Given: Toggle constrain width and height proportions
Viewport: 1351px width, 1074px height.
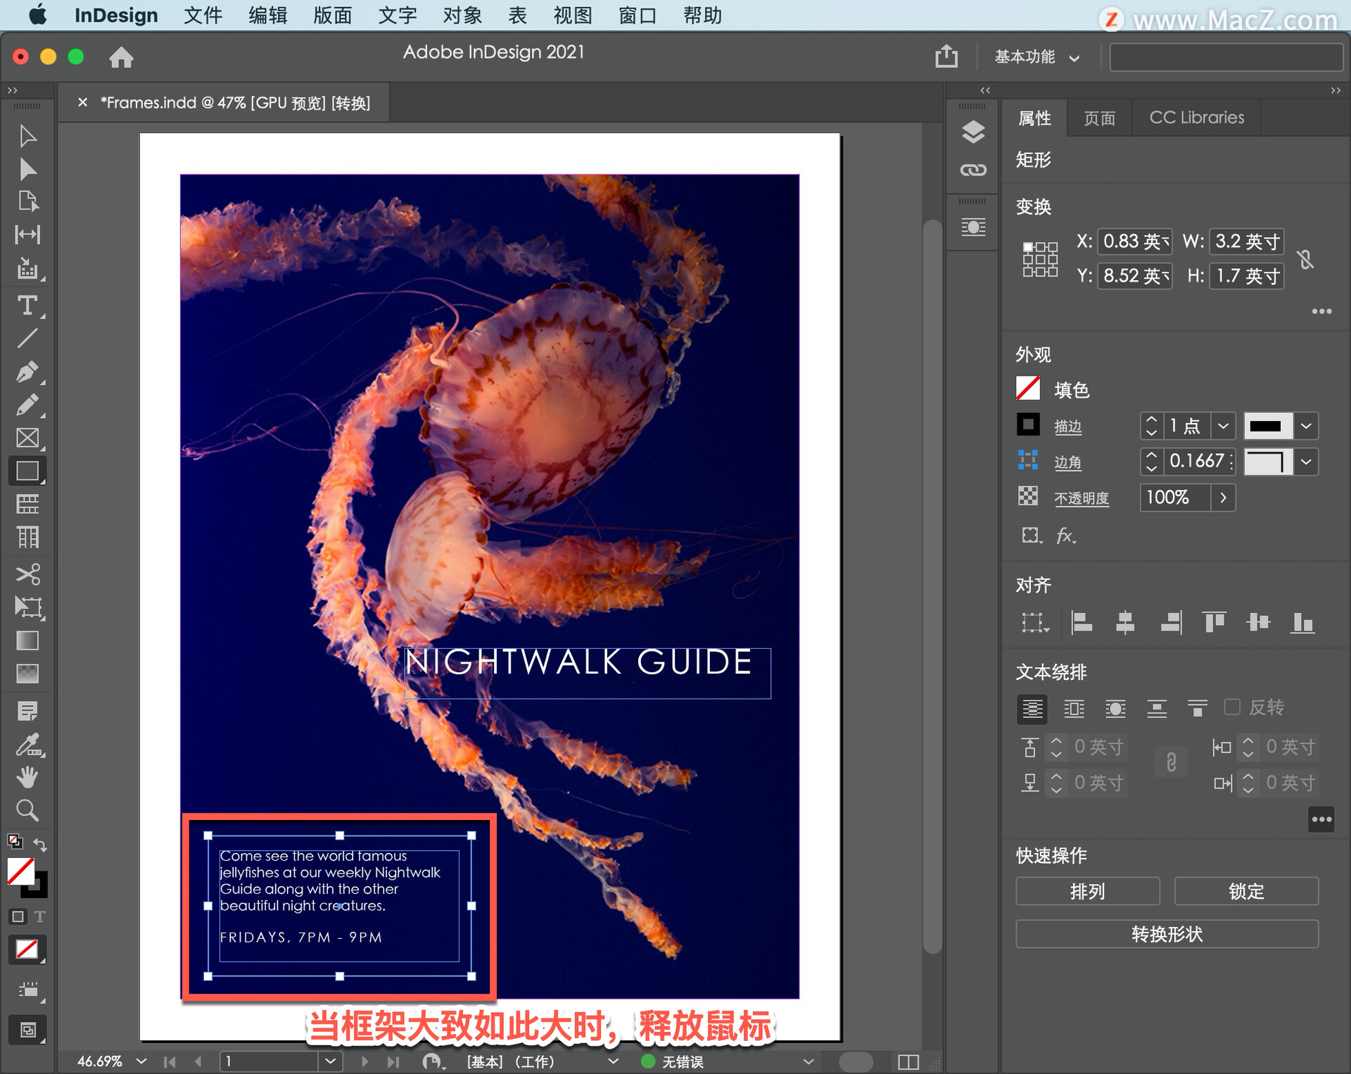Looking at the screenshot, I should pyautogui.click(x=1306, y=260).
